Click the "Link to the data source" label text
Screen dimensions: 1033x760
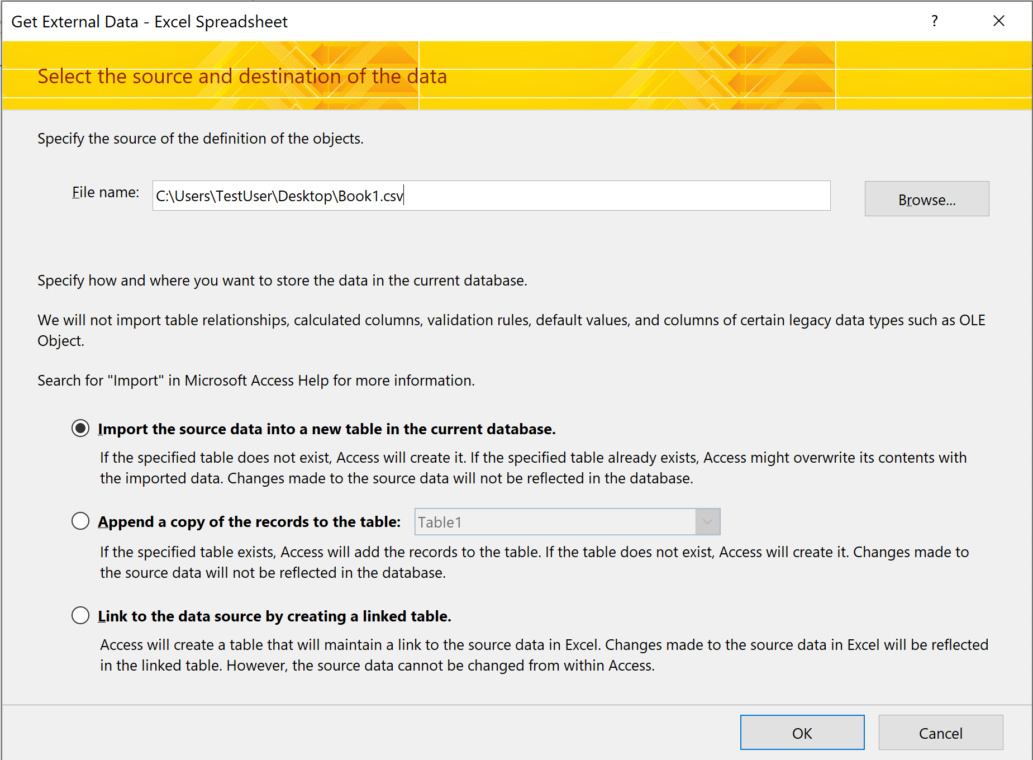[x=273, y=615]
